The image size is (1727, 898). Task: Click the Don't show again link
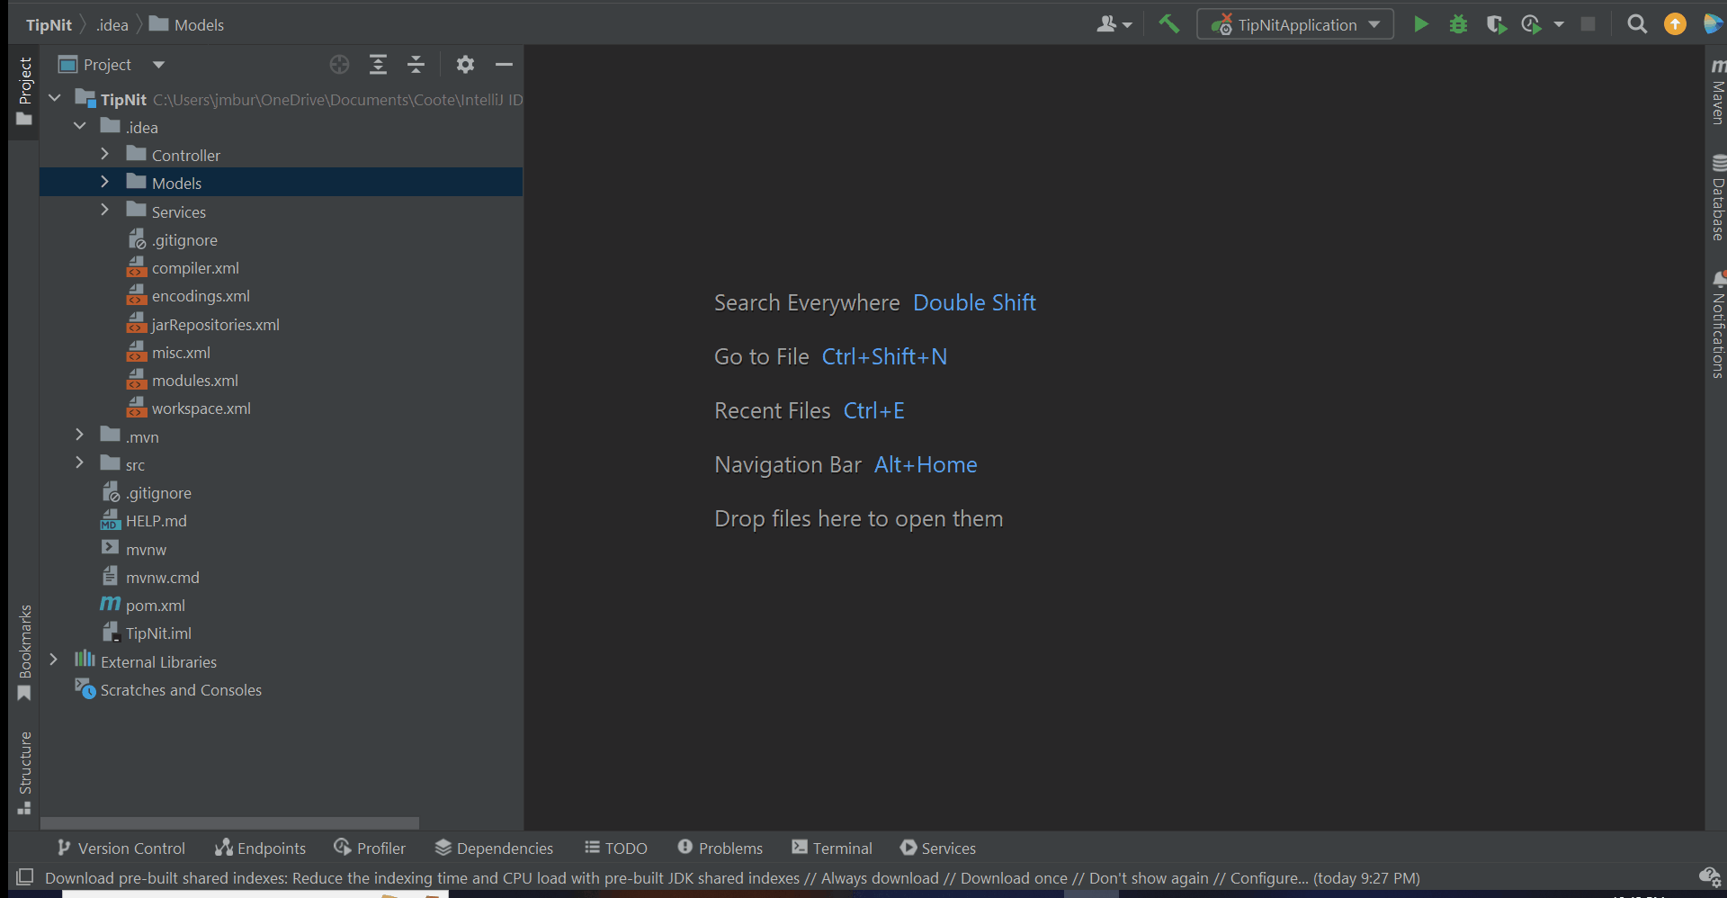pos(1148,877)
